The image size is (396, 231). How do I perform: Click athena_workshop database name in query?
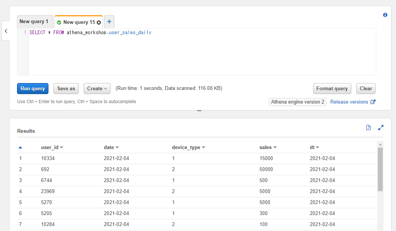tap(86, 32)
